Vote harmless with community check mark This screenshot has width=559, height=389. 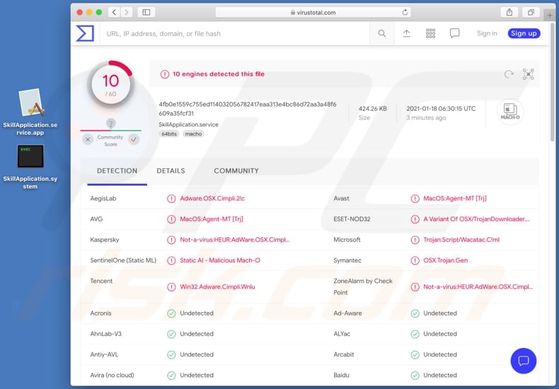click(134, 140)
